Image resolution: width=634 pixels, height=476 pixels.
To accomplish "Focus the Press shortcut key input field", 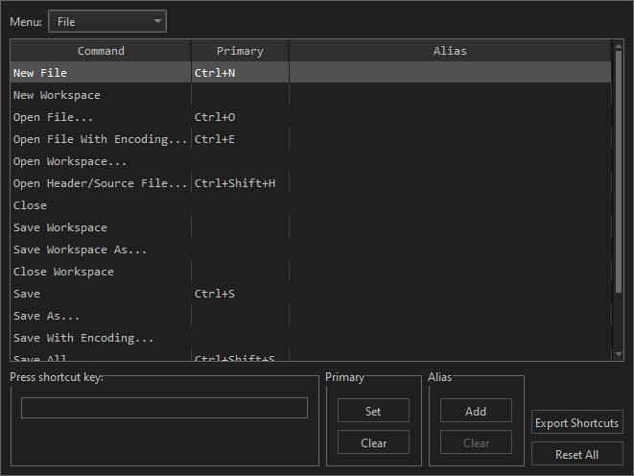I will point(164,408).
